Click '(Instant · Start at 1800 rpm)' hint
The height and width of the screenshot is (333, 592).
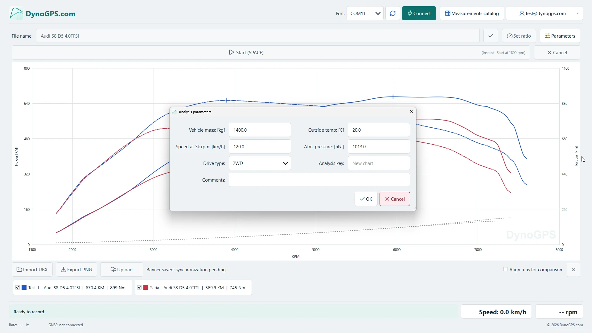click(503, 53)
